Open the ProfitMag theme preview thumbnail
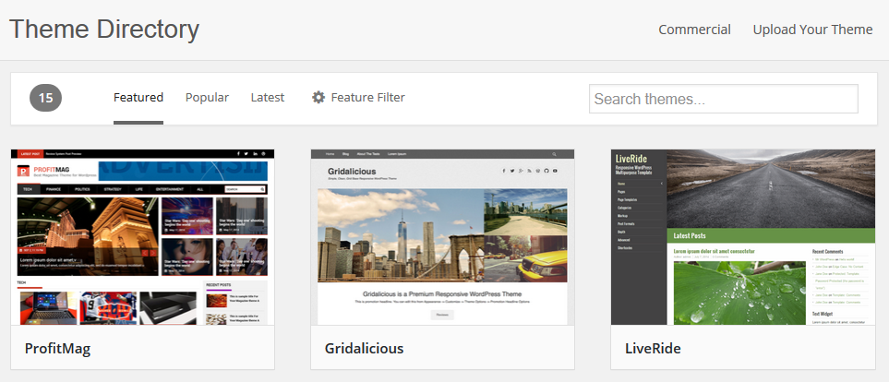Screen dimensions: 889x382 coord(142,237)
